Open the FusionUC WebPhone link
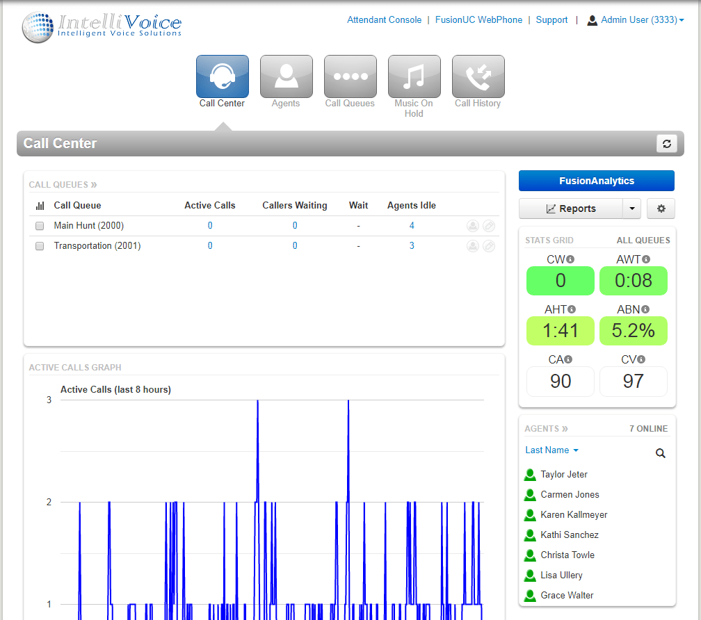This screenshot has width=701, height=620. tap(478, 20)
